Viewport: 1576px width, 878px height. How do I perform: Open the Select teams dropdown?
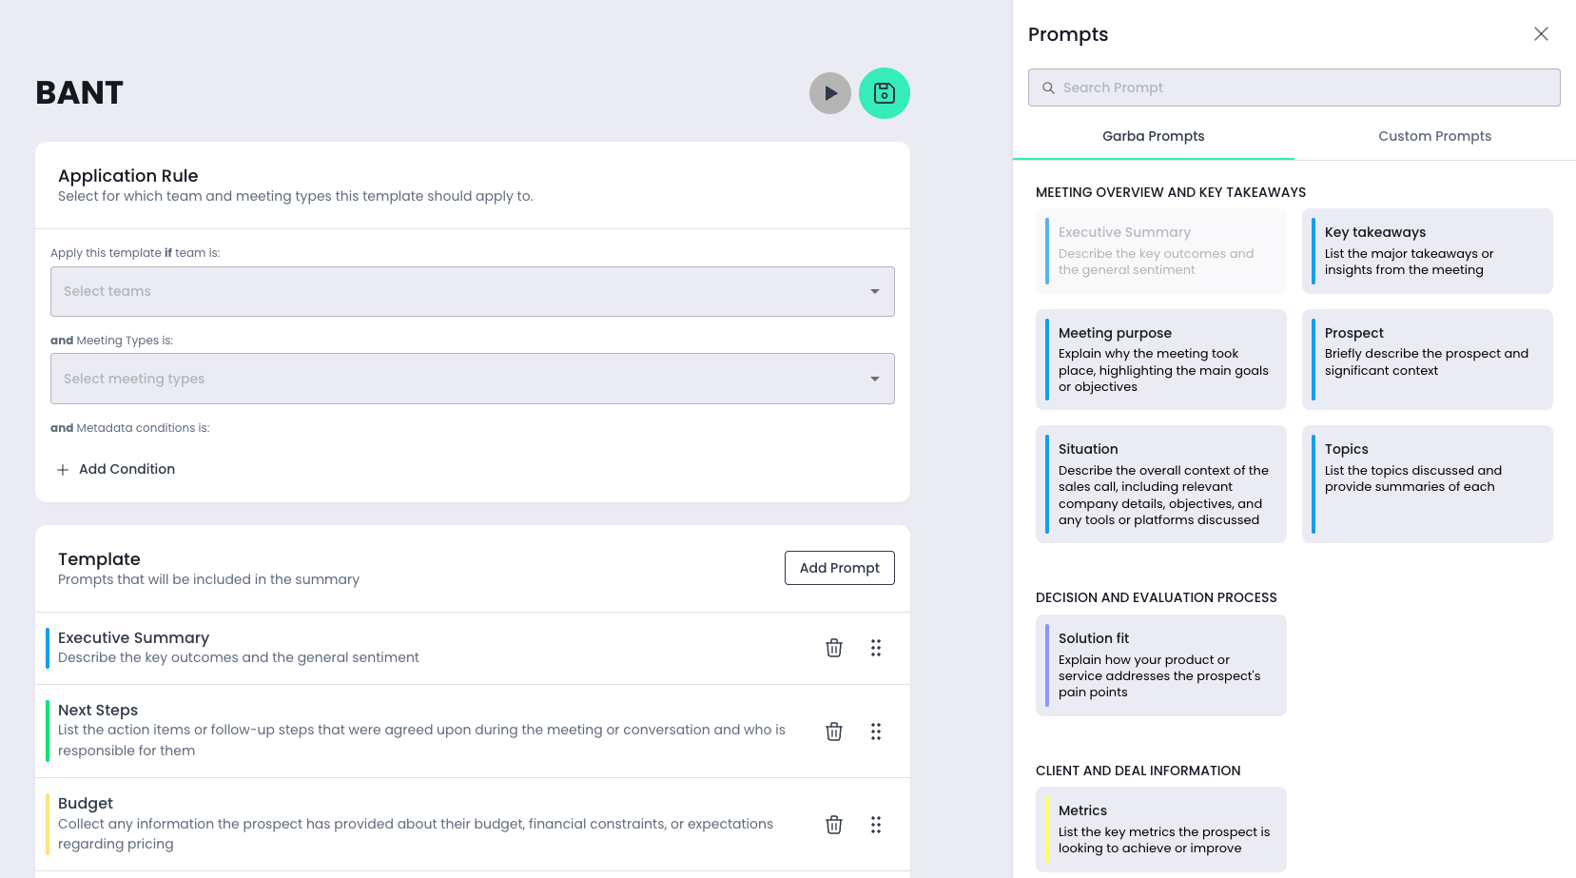pyautogui.click(x=472, y=291)
